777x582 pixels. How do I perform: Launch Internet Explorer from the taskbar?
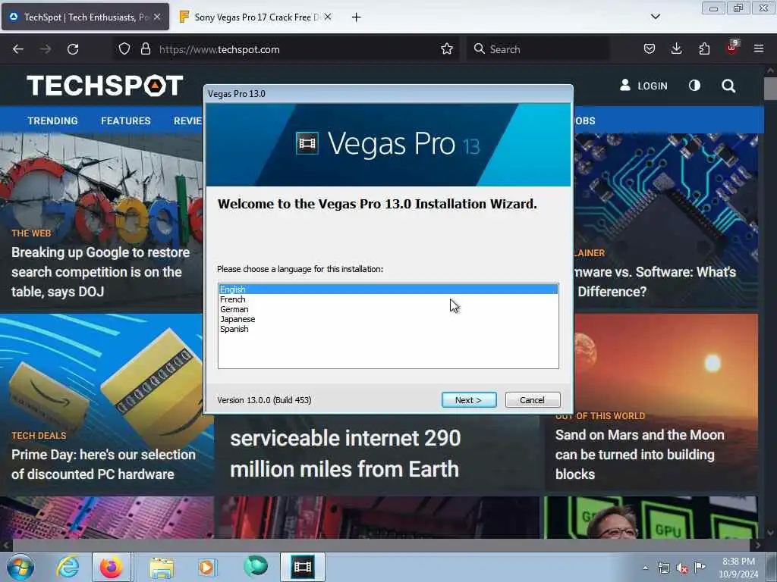[68, 567]
